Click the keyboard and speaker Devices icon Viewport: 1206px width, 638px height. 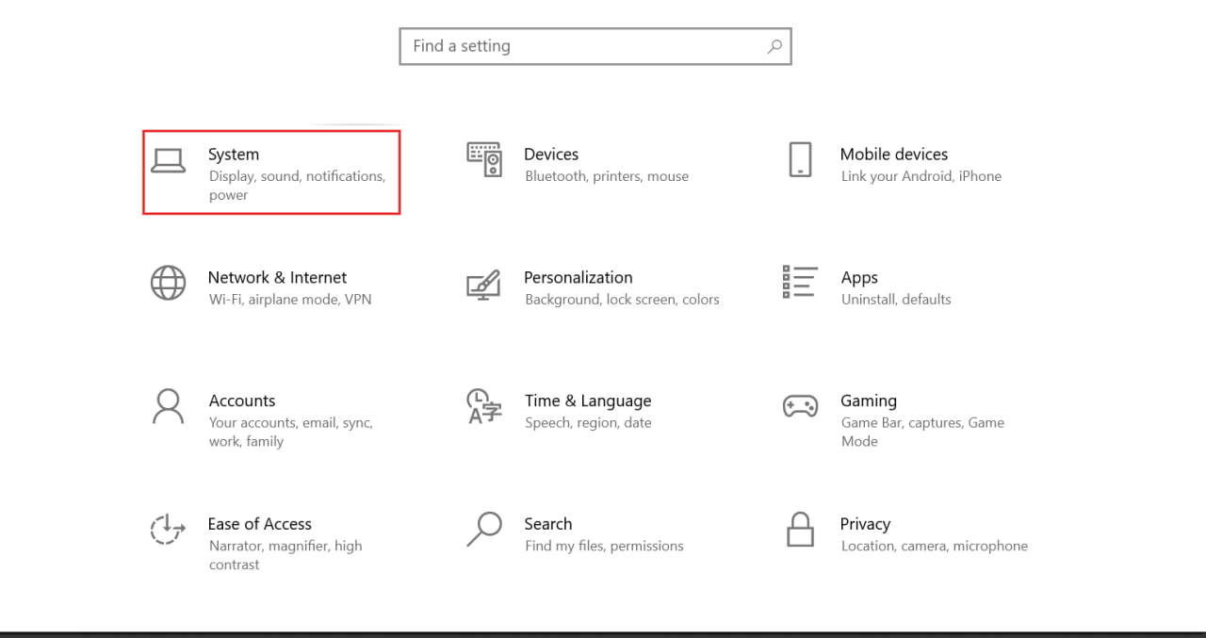[x=484, y=159]
